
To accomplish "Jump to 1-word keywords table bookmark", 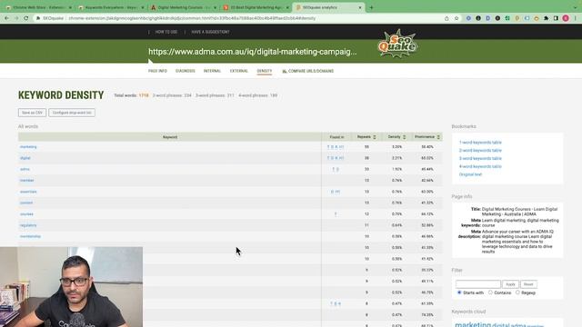I will pyautogui.click(x=480, y=143).
